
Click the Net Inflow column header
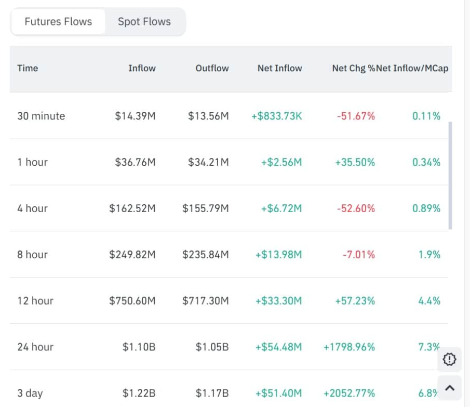point(279,68)
